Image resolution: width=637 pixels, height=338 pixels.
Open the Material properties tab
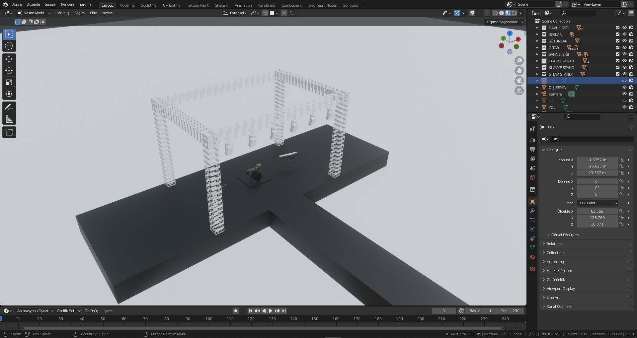click(532, 257)
